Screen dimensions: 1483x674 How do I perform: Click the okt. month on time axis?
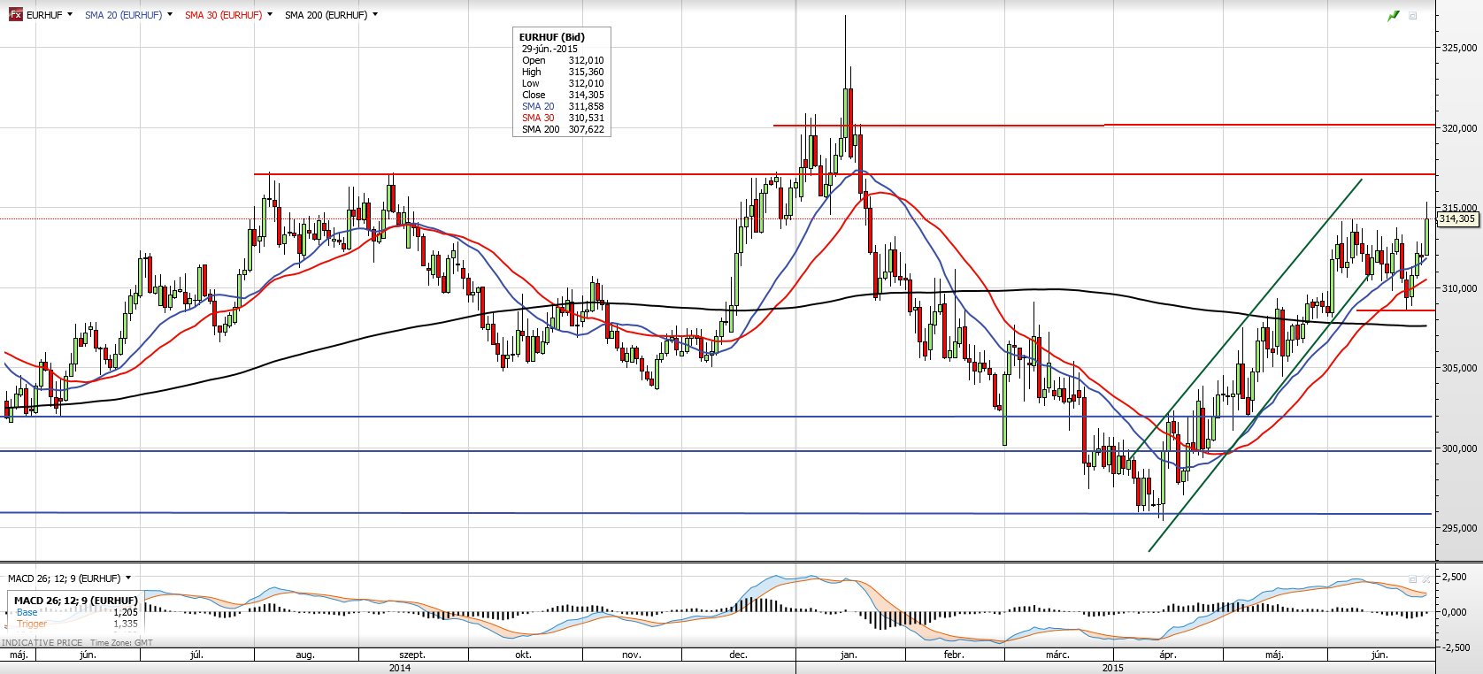pyautogui.click(x=523, y=655)
